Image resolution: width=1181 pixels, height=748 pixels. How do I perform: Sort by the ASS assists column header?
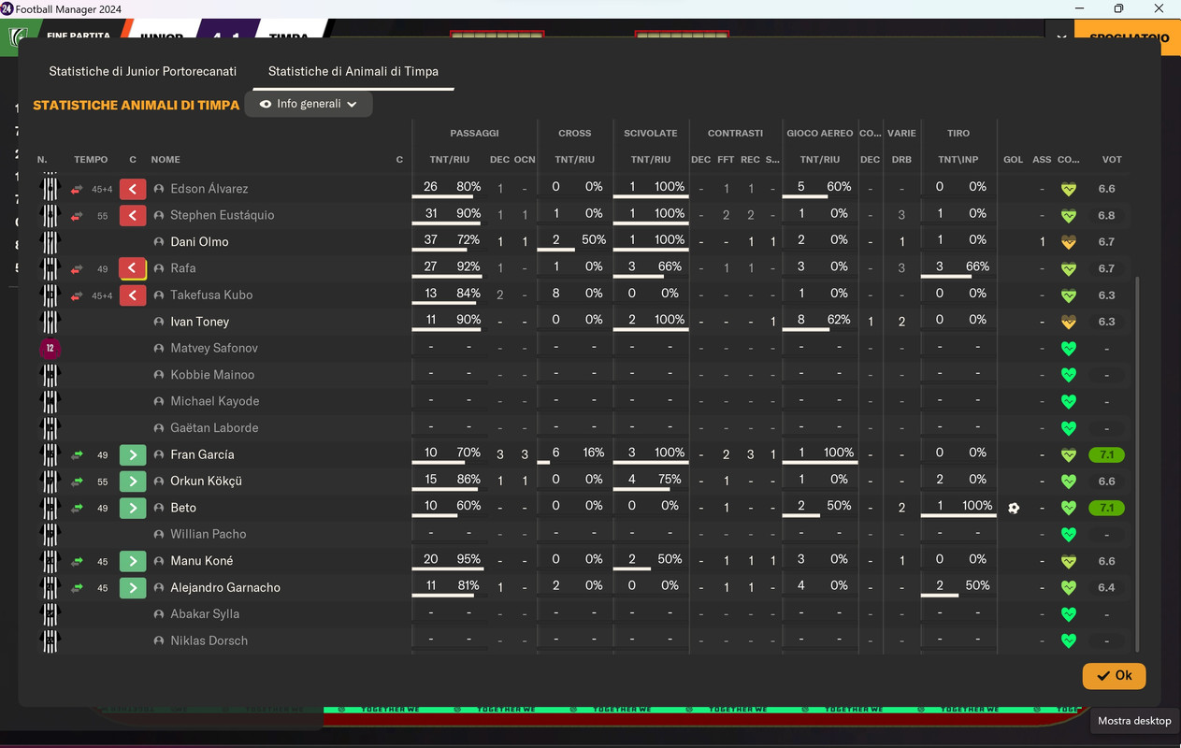[x=1042, y=160]
